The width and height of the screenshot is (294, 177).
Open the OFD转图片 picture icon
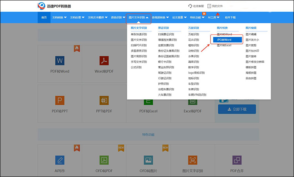[x=148, y=160]
